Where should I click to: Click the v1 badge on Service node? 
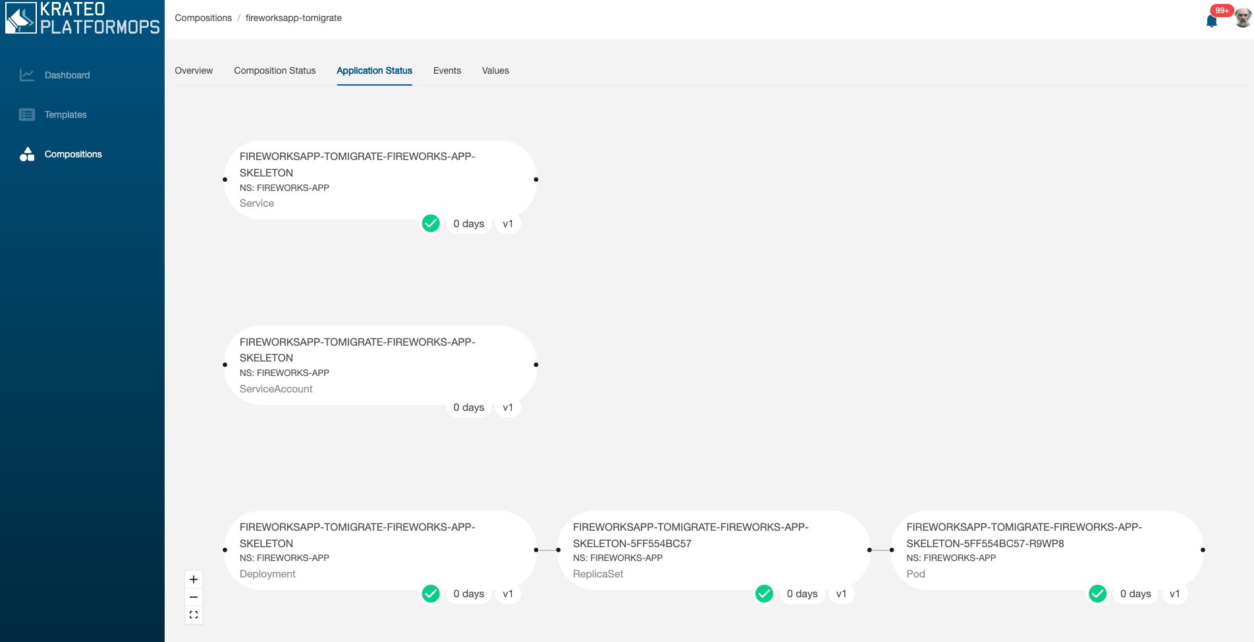click(x=508, y=224)
